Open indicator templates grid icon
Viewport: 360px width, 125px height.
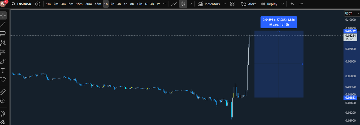(232, 4)
